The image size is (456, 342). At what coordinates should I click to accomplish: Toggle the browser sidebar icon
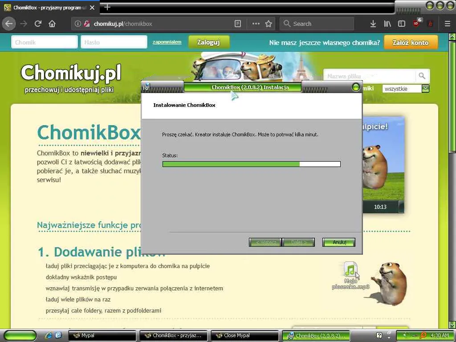(x=402, y=24)
